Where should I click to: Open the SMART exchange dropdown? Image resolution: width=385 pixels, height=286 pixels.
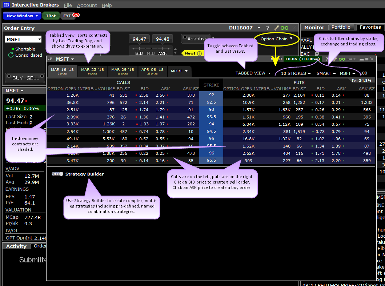click(x=326, y=73)
